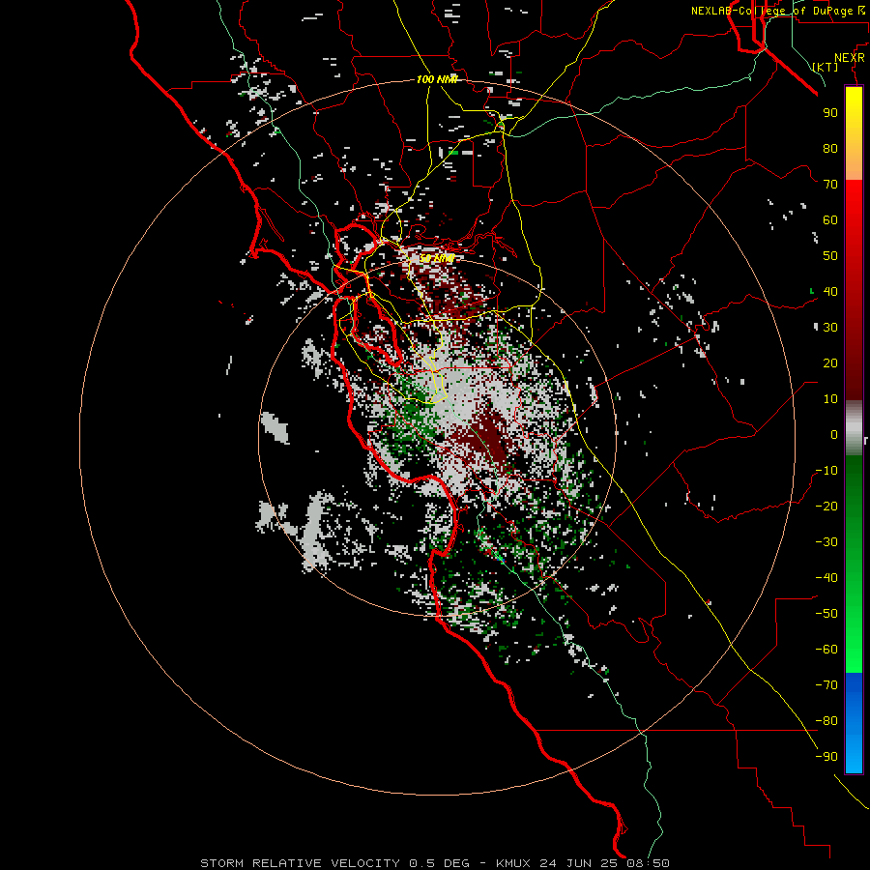Click the -60 value on velocity scale
The height and width of the screenshot is (870, 870).
click(x=826, y=650)
